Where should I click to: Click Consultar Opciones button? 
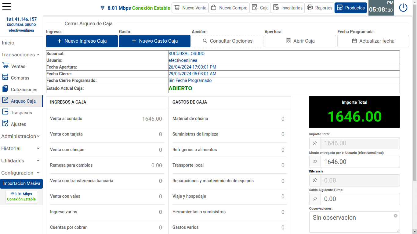coord(227,41)
